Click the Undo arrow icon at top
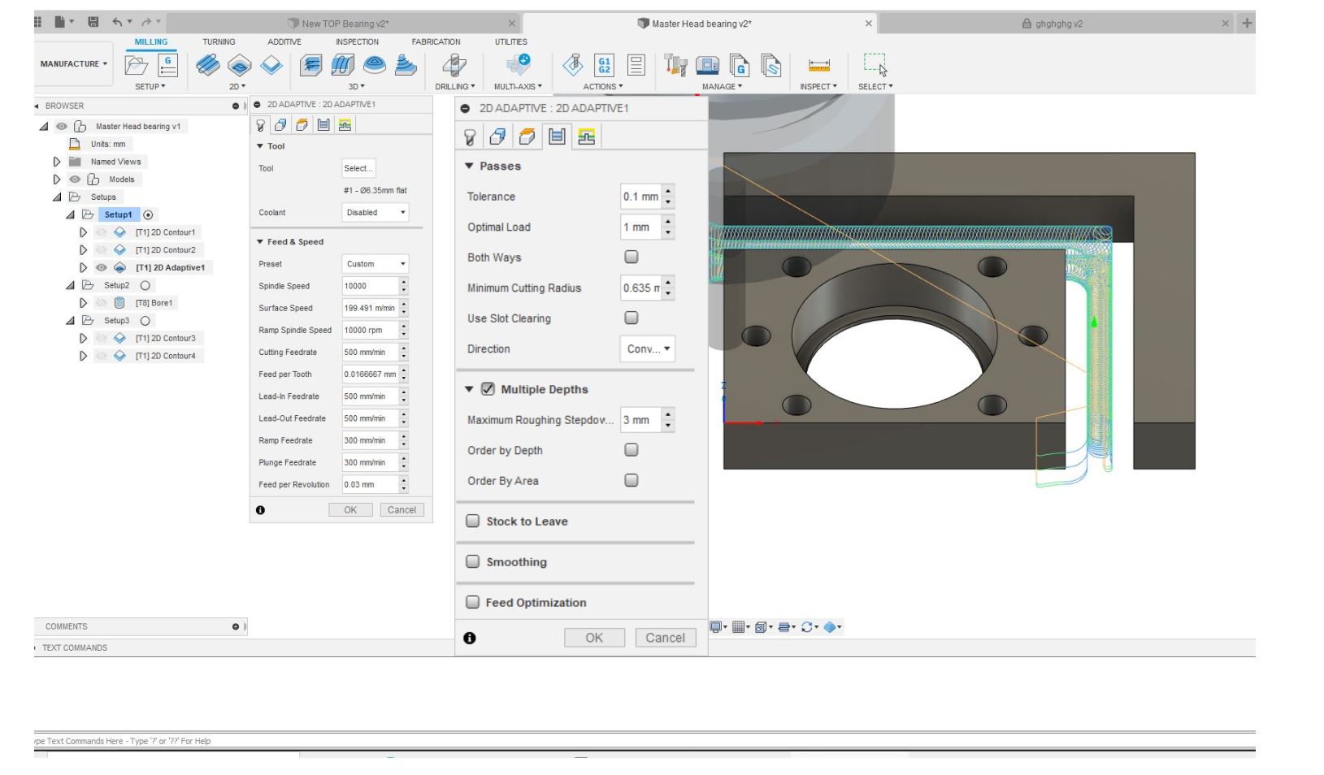This screenshot has height=775, width=1324. (x=118, y=23)
